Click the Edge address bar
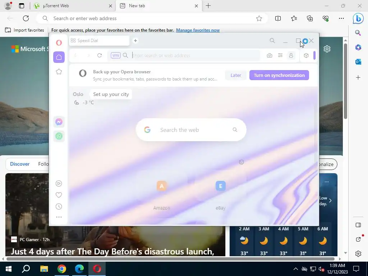368x276 pixels. pyautogui.click(x=151, y=18)
